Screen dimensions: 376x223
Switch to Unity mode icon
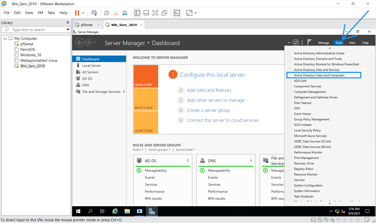tap(164, 13)
